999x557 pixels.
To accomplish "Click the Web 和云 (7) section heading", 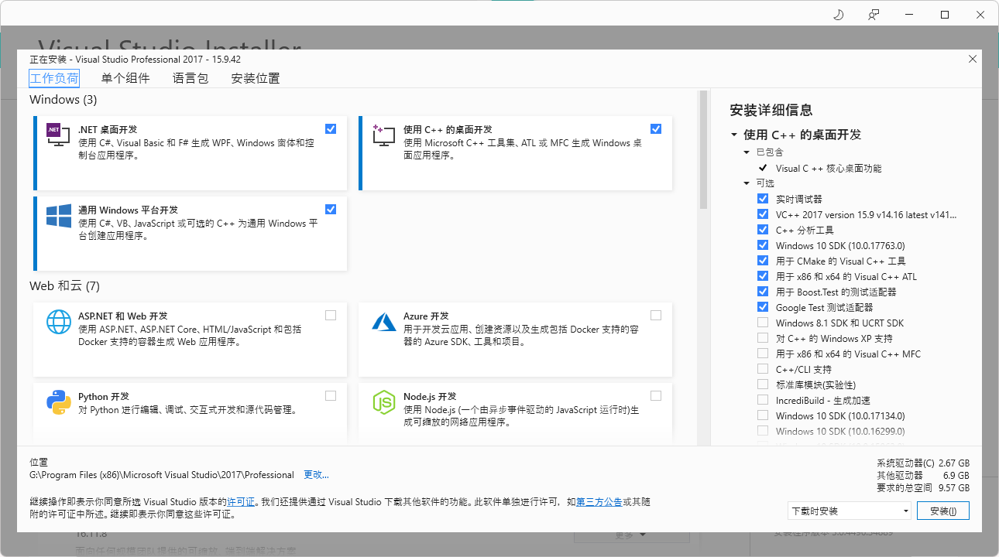I will tap(65, 285).
